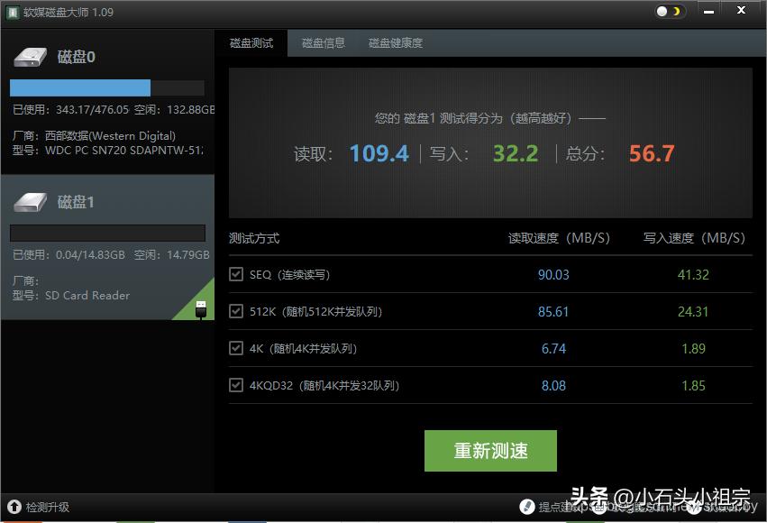The height and width of the screenshot is (523, 767).
Task: Click the read score value 109.4
Action: point(379,153)
